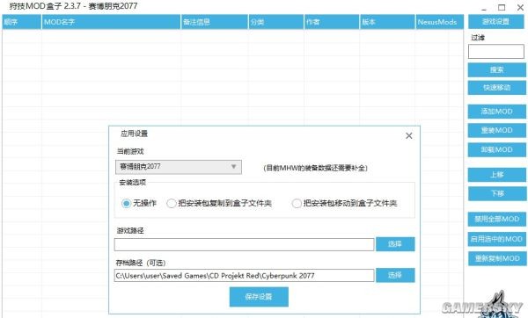
Task: Sort by the 版本 column header
Action: pyautogui.click(x=387, y=22)
